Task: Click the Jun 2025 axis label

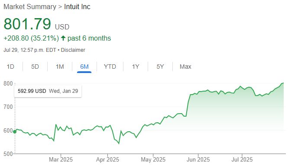Action: pos(198,159)
